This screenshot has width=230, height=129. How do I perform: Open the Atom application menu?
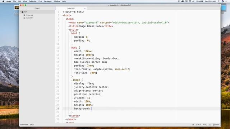coord(9,1)
